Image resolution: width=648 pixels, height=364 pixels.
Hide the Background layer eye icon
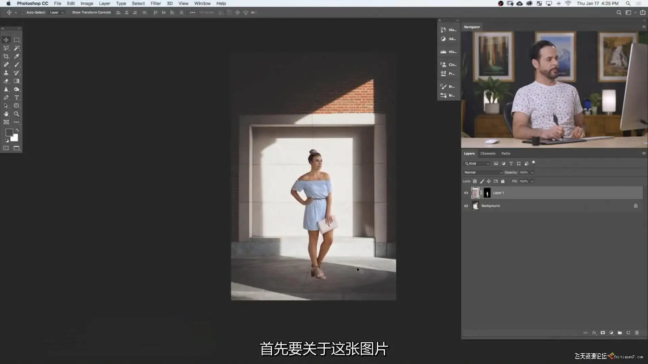[466, 206]
